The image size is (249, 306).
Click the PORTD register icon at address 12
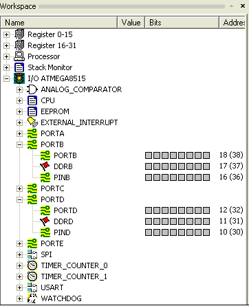coord(45,210)
